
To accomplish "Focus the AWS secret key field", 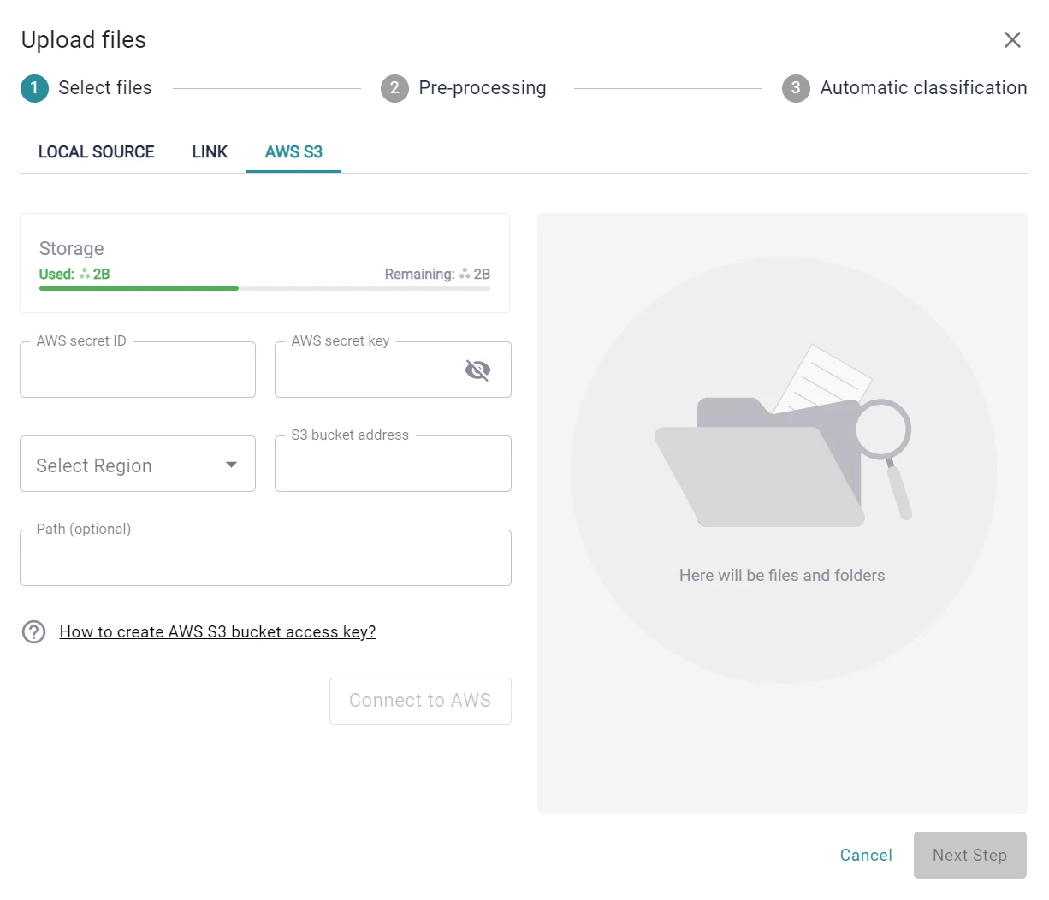I will pyautogui.click(x=393, y=370).
